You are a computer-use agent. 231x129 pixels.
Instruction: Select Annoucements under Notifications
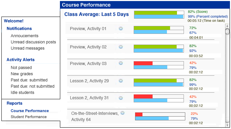25,36
